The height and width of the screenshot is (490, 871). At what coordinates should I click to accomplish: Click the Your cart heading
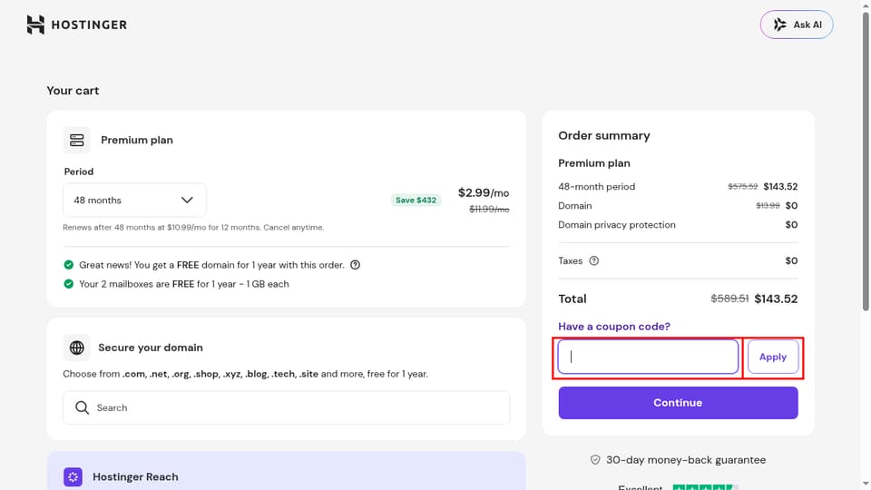(x=73, y=91)
